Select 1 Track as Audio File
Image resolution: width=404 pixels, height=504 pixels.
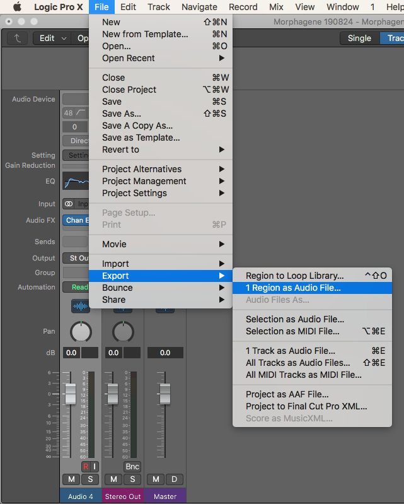[312, 351]
